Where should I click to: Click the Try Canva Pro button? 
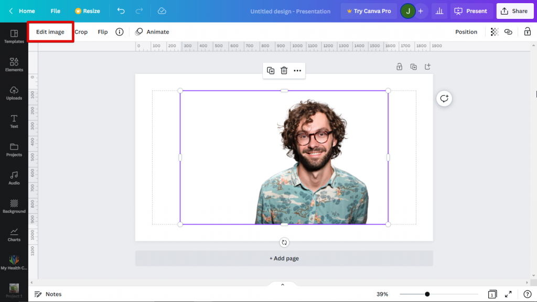pos(369,10)
